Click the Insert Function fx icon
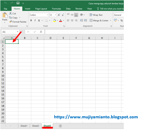 pos(41,32)
